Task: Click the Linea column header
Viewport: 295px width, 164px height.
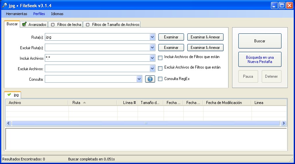Action: click(x=269, y=103)
